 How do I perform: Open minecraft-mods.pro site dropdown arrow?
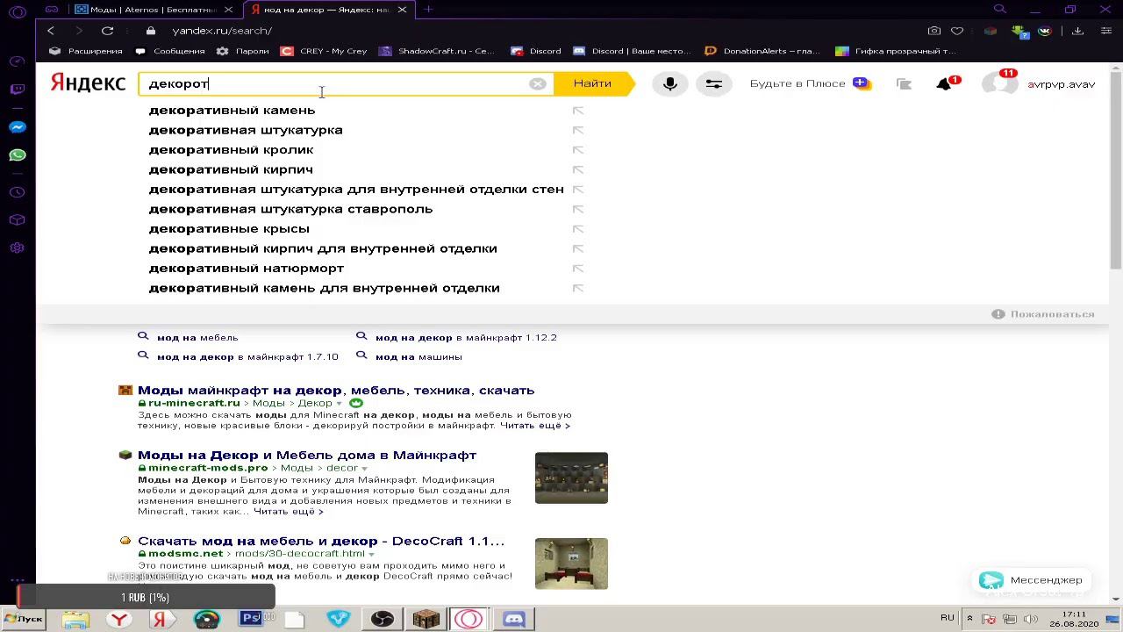click(364, 469)
